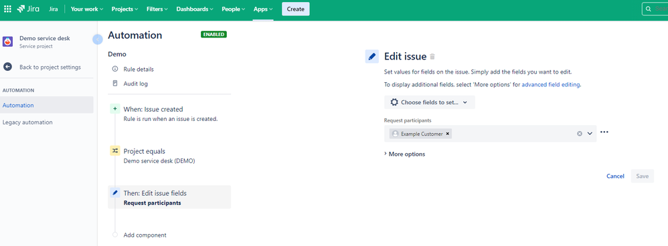
Task: Remove the Example Customer participant chip
Action: click(x=447, y=134)
